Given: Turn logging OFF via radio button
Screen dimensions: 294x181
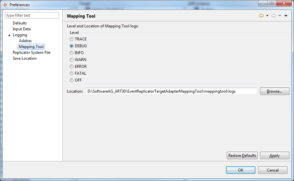Looking at the screenshot, I should point(72,80).
